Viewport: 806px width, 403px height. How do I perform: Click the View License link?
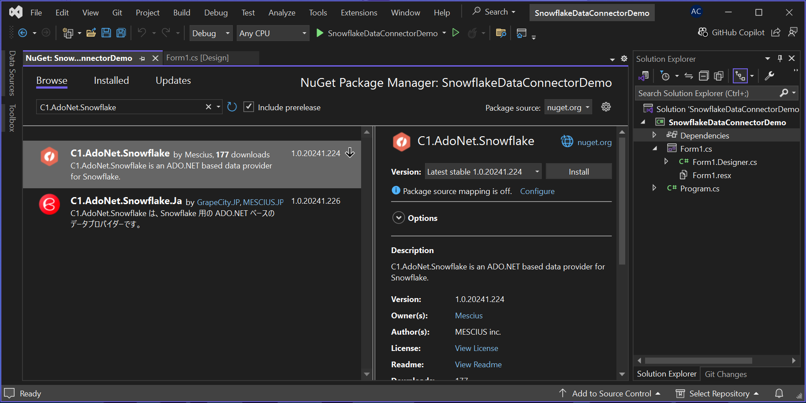click(477, 348)
